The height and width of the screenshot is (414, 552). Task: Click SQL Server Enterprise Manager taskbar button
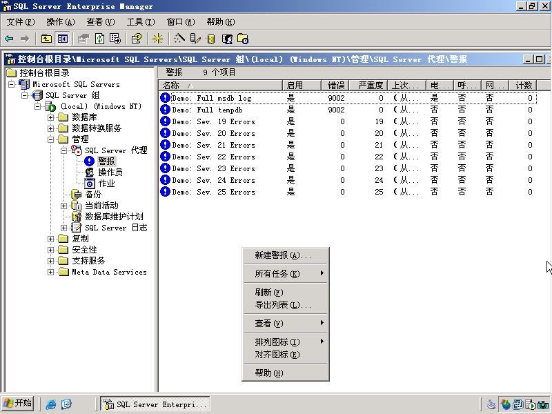click(x=155, y=404)
